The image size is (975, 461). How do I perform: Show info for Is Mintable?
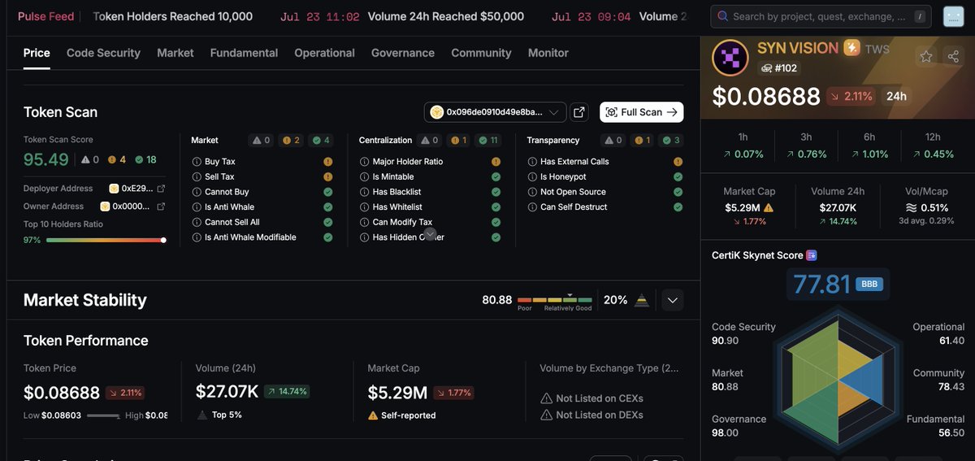365,177
